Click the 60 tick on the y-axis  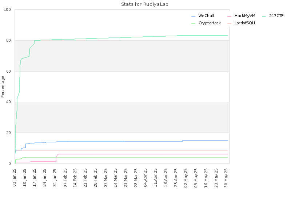click(8, 71)
